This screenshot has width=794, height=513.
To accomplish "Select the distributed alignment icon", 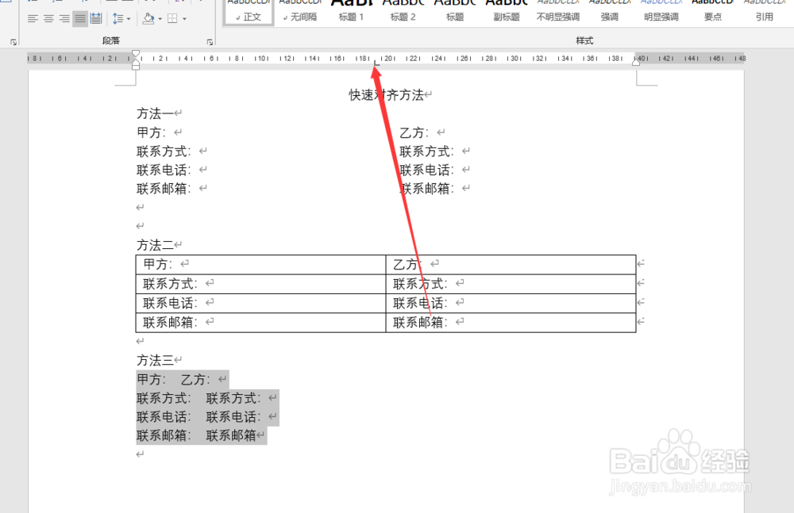I will coord(97,19).
